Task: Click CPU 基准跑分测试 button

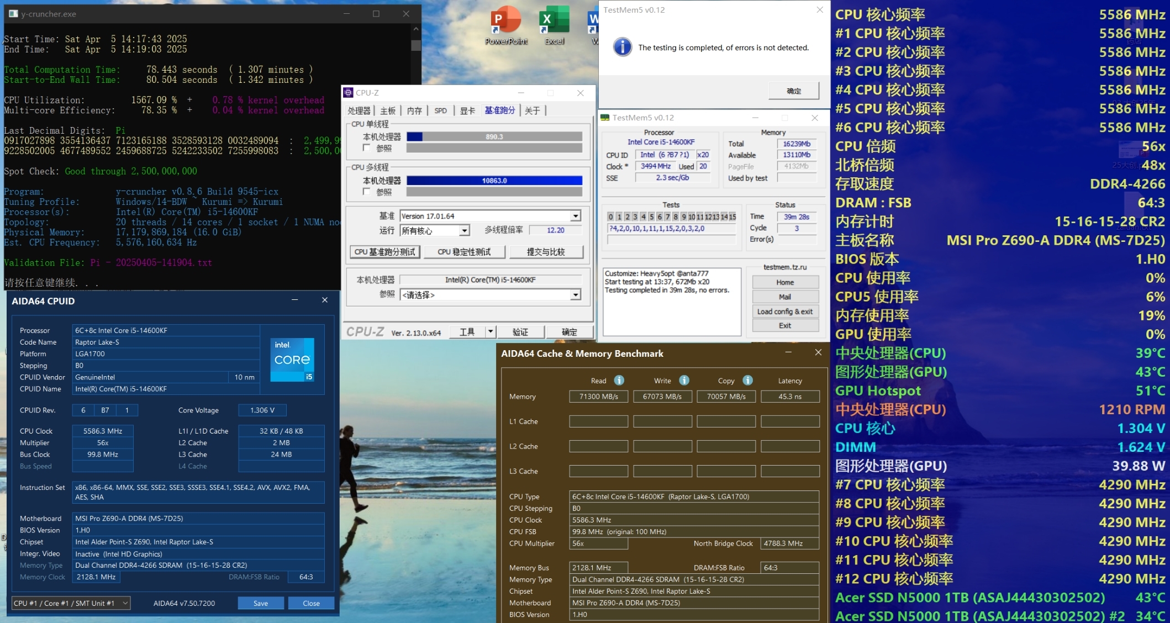Action: pos(385,252)
